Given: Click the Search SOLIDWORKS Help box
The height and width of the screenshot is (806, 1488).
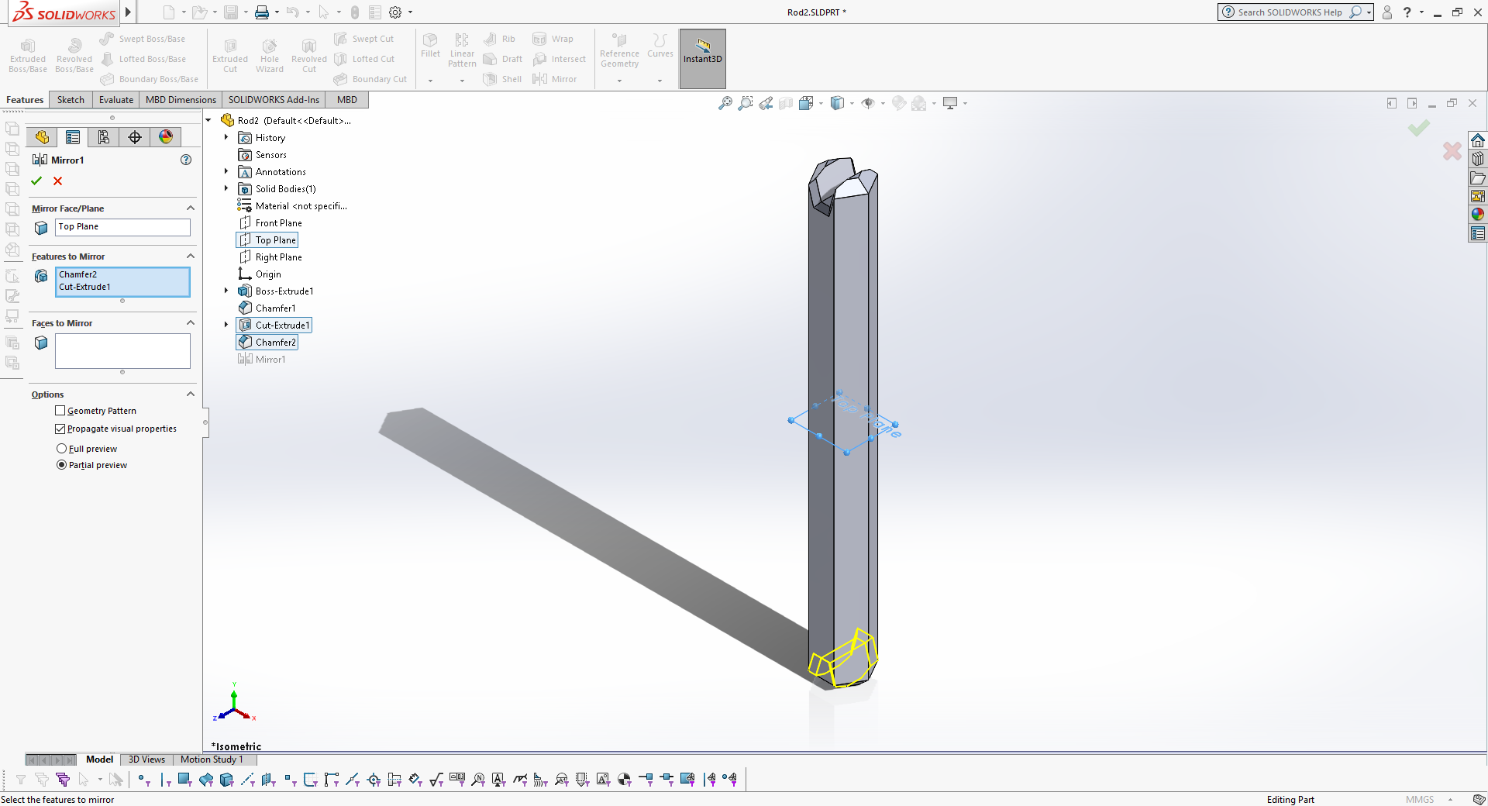Looking at the screenshot, I should (x=1290, y=12).
